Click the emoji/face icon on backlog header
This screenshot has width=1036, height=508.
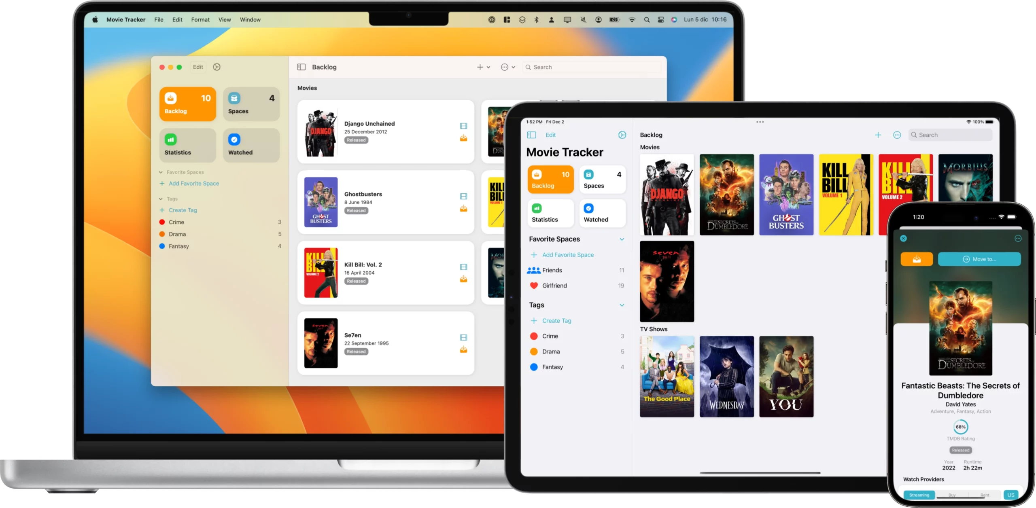click(x=504, y=67)
